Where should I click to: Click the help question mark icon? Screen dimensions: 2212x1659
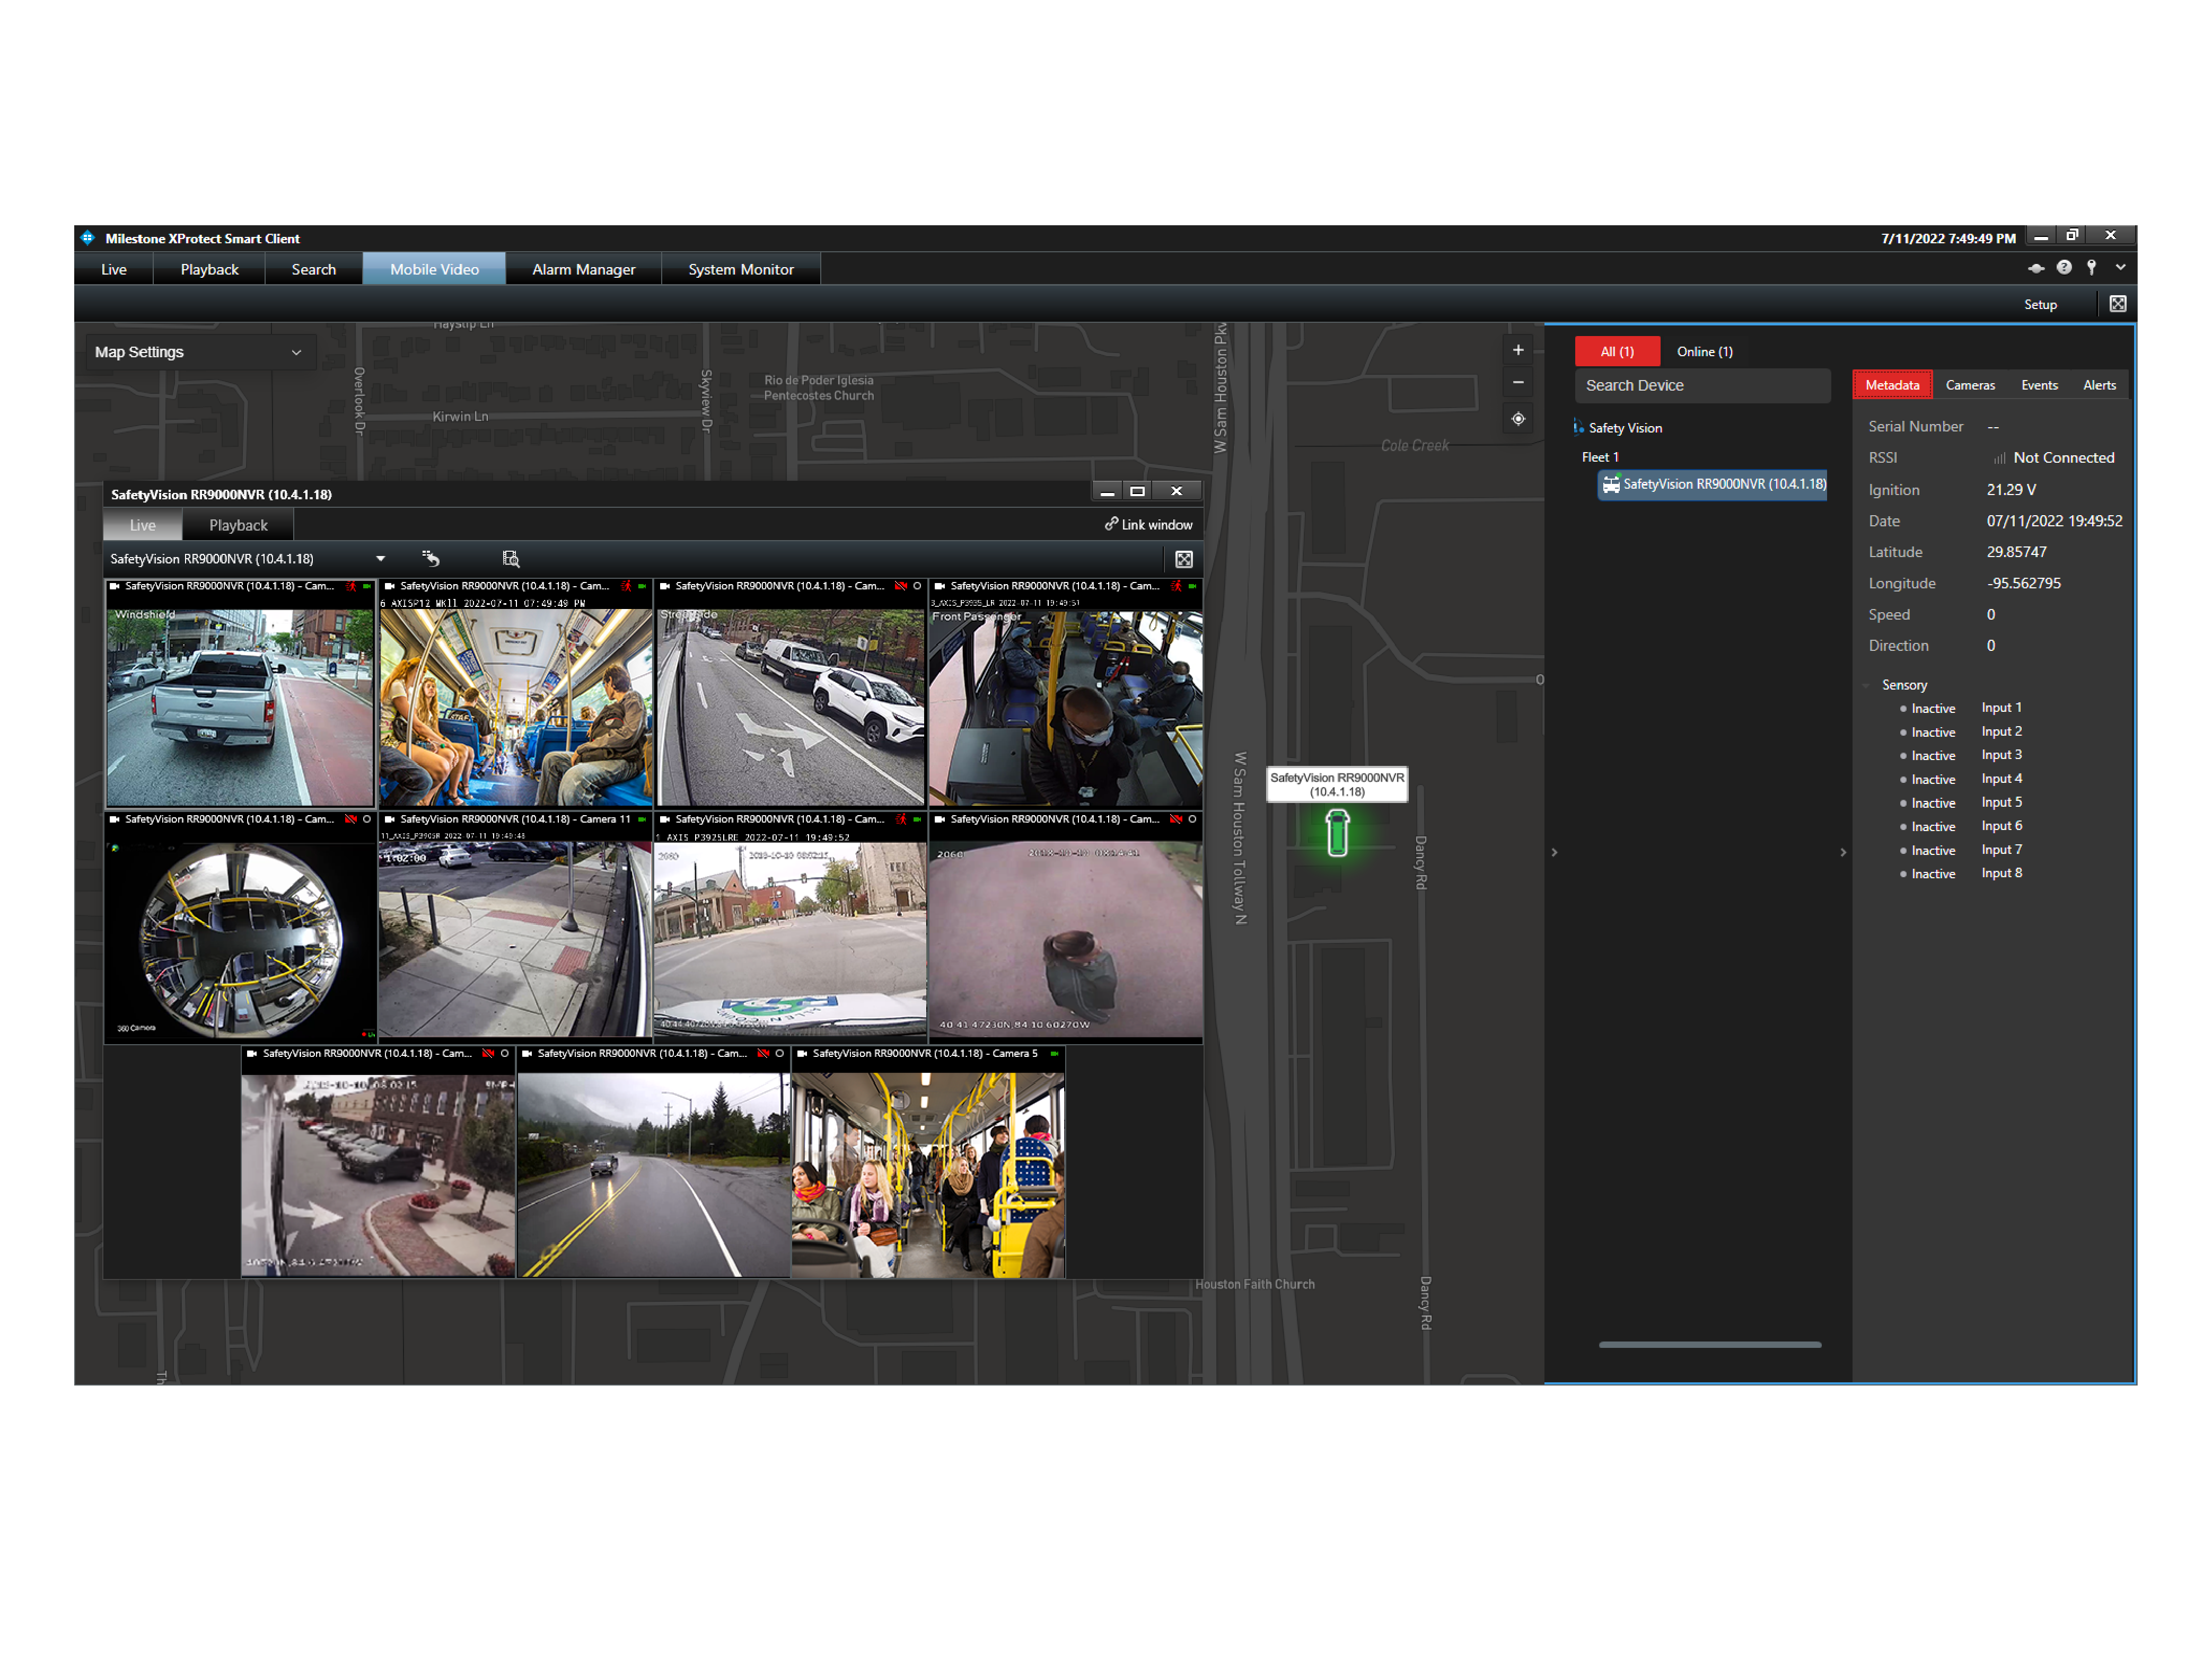[x=2063, y=268]
